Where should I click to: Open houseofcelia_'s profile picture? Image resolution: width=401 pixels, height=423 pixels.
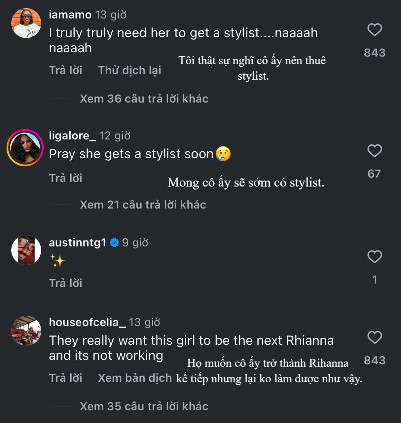point(26,330)
